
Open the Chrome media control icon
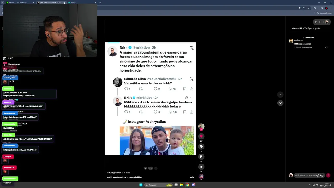pos(322,8)
